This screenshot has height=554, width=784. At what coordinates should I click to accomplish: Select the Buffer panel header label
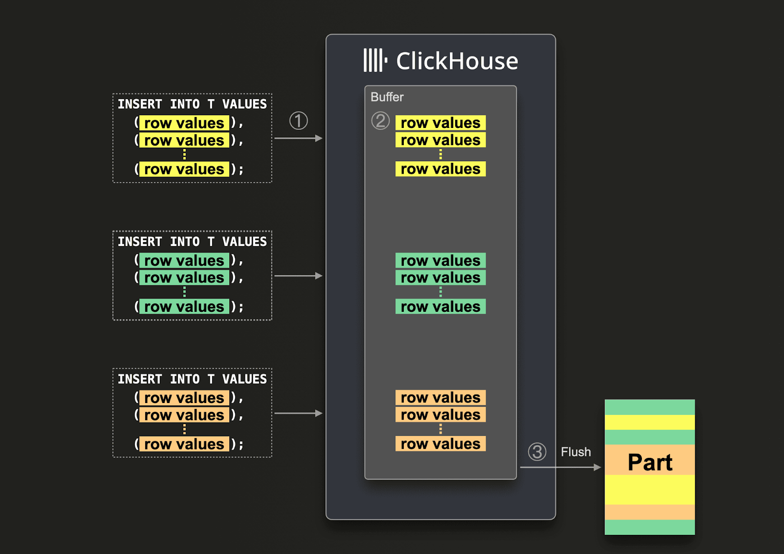387,97
